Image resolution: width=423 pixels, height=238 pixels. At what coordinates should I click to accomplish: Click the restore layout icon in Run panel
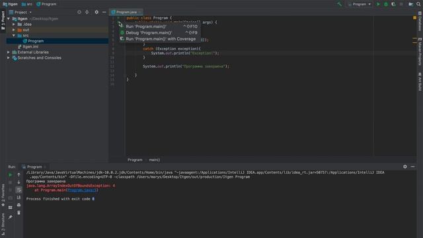[x=11, y=208]
